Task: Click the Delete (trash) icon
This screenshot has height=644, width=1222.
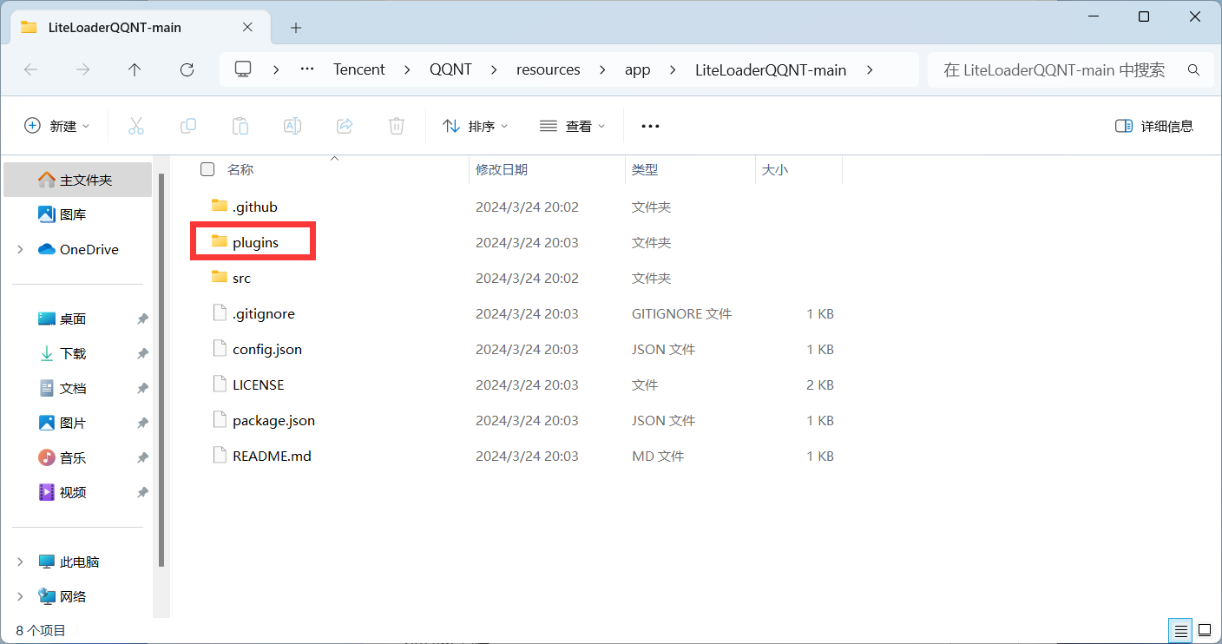Action: coord(397,125)
